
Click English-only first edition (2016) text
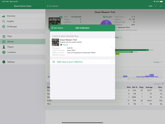[71, 42]
